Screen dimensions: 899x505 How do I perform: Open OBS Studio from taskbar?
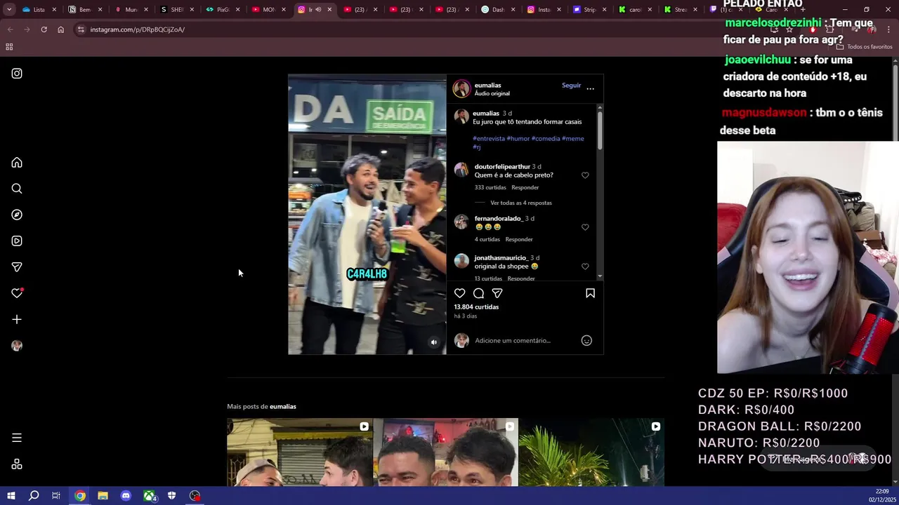pos(195,496)
